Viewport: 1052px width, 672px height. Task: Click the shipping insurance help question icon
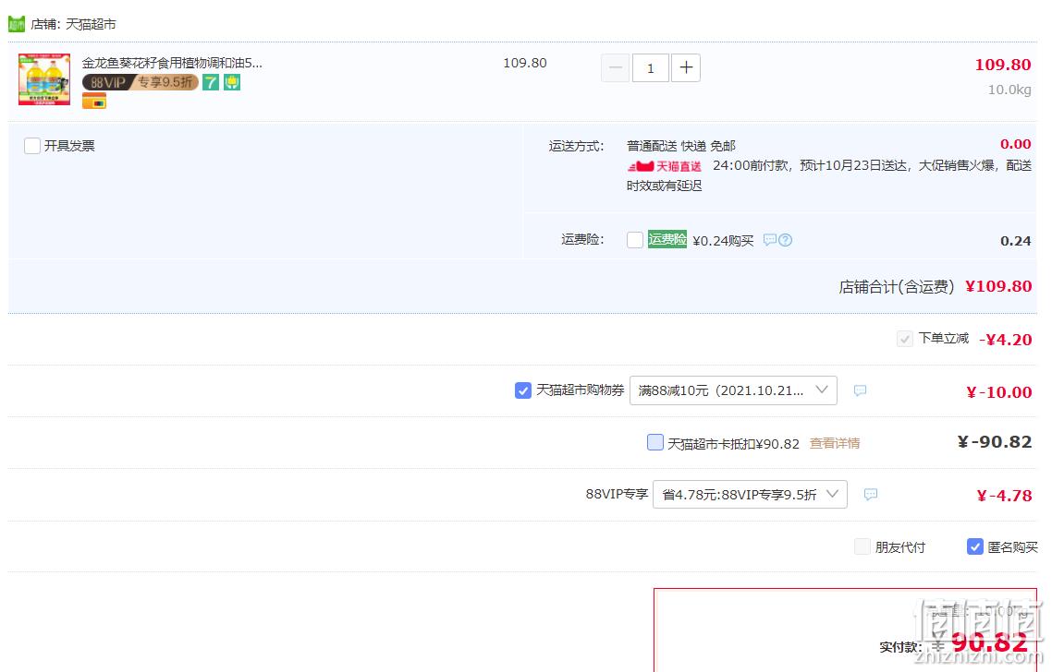tap(785, 240)
